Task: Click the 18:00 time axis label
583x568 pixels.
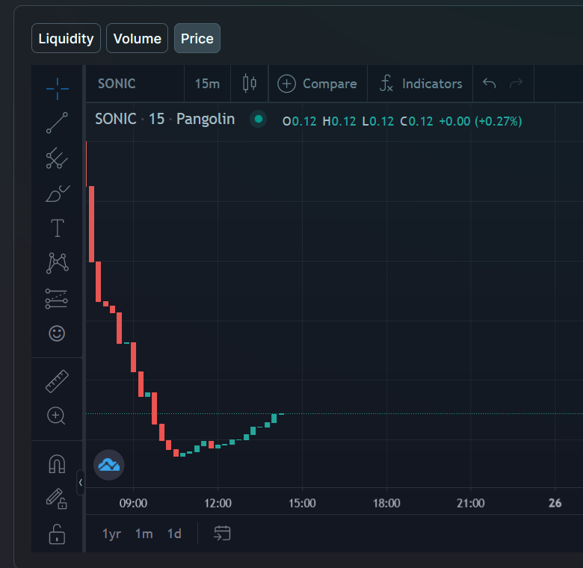Action: (386, 503)
